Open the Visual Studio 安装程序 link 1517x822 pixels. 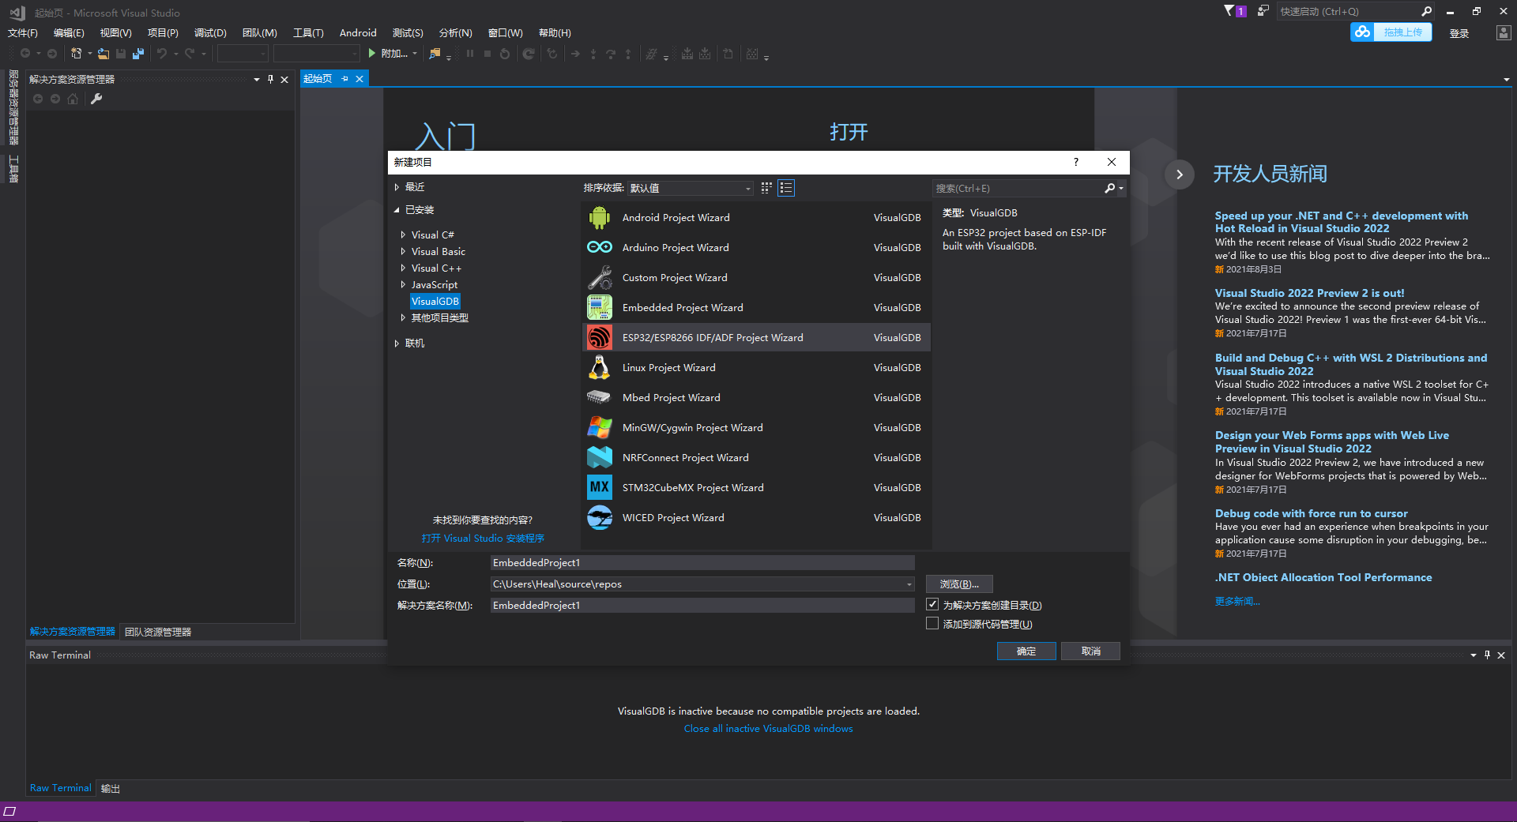[483, 538]
